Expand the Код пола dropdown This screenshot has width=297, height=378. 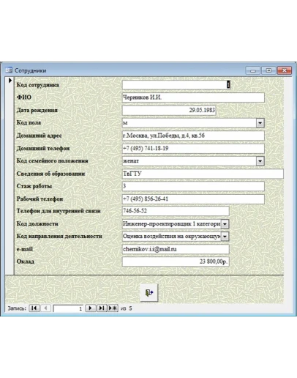(260, 123)
